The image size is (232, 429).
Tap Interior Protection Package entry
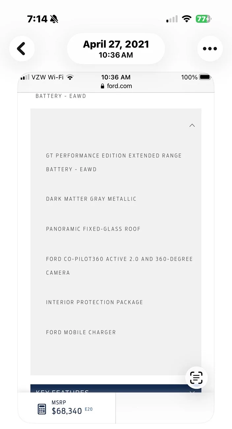(x=95, y=302)
